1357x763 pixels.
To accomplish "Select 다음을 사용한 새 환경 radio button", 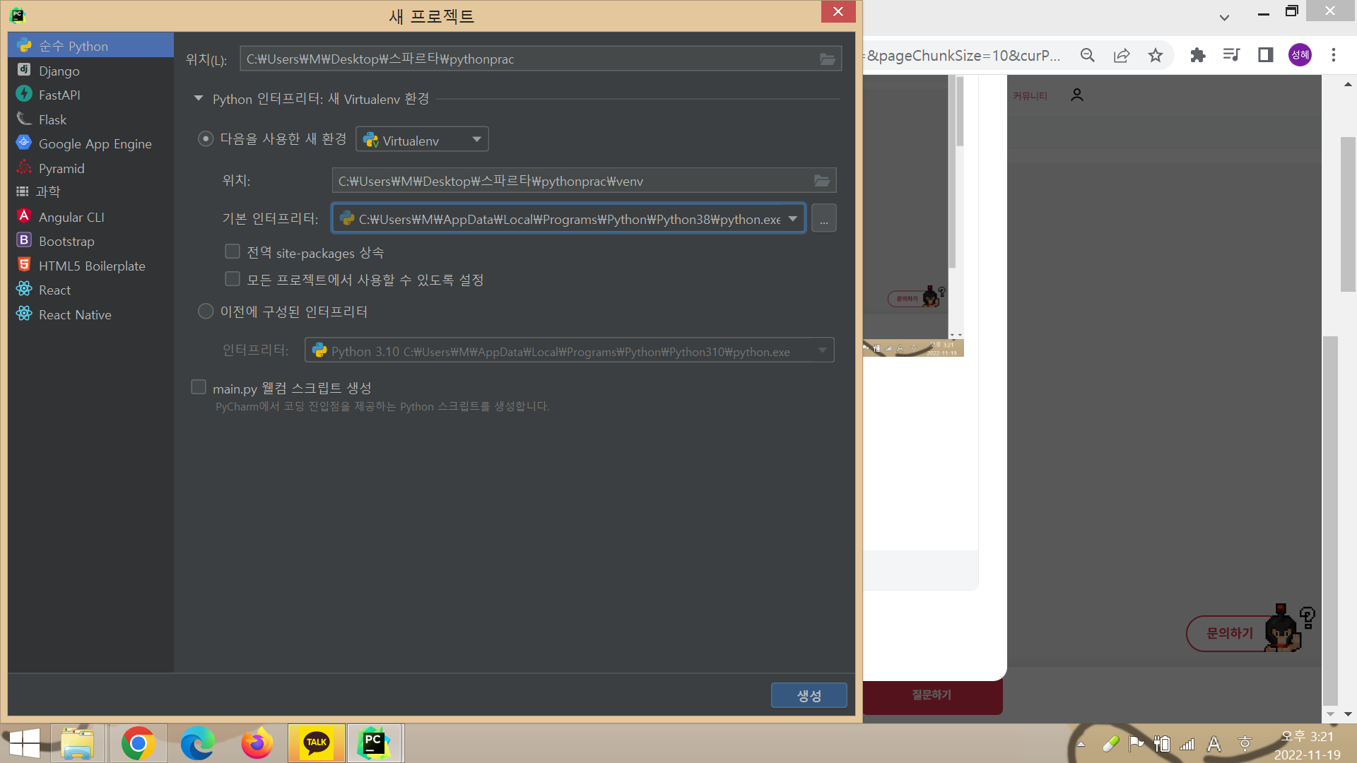I will point(206,138).
